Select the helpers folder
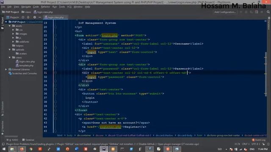The image size is (271, 152). click(18, 46)
